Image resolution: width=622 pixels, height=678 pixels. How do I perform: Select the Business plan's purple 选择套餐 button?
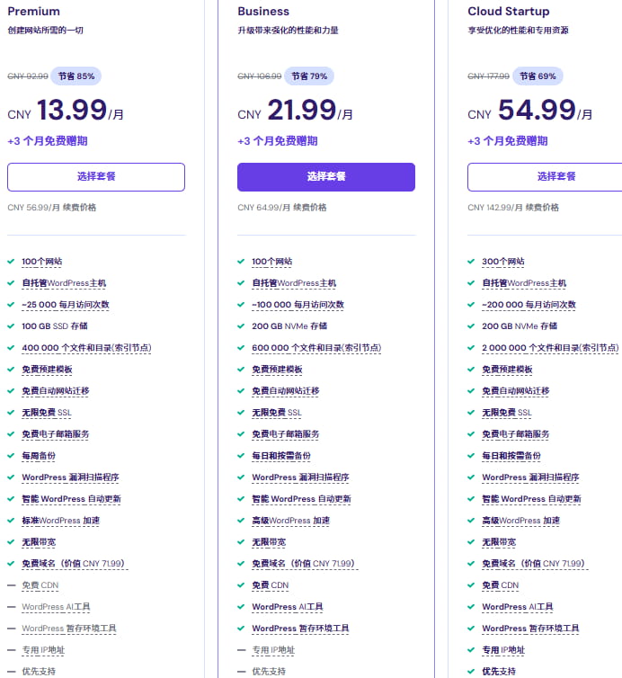coord(326,177)
